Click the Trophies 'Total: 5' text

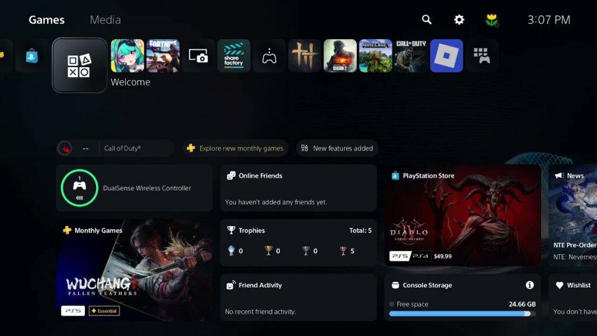[x=360, y=230]
